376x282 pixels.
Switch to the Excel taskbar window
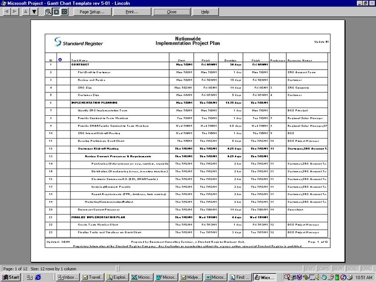point(141,277)
